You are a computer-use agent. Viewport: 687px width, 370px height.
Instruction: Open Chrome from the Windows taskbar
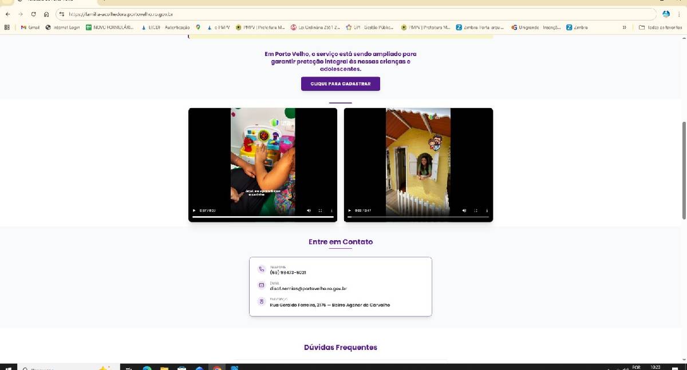point(216,368)
